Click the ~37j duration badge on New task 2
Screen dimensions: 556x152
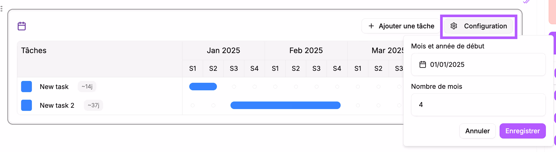(93, 105)
